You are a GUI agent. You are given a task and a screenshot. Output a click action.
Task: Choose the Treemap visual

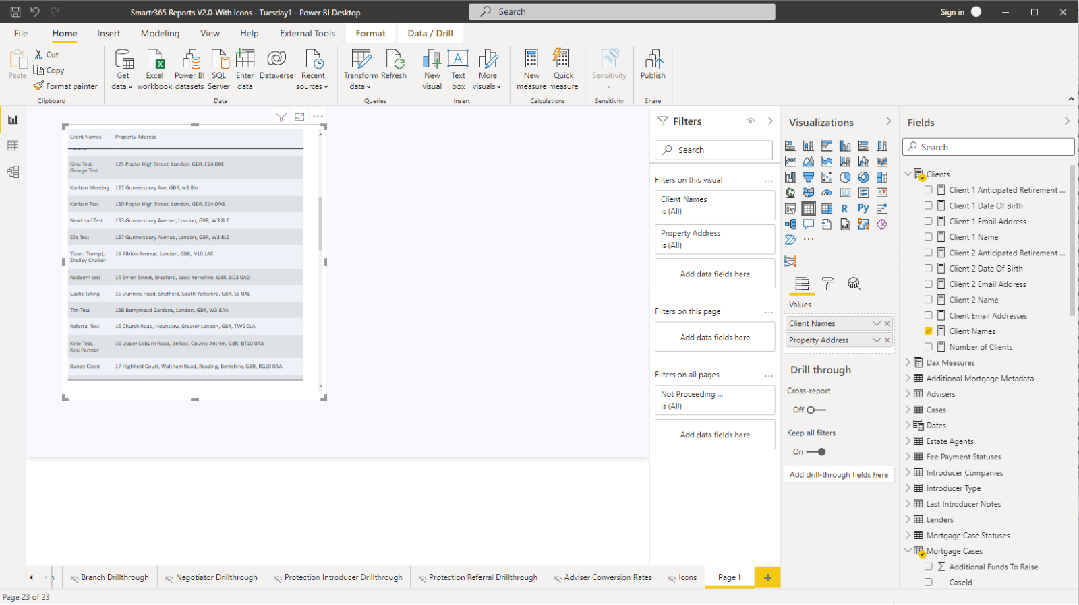pyautogui.click(x=881, y=177)
